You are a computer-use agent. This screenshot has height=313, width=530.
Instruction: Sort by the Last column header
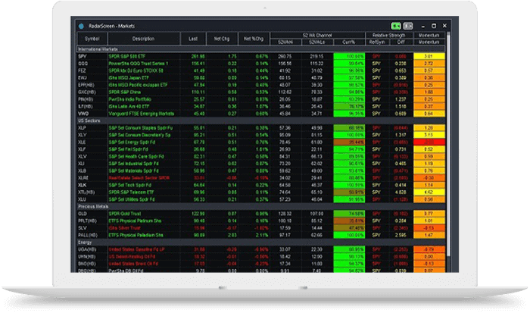[193, 39]
